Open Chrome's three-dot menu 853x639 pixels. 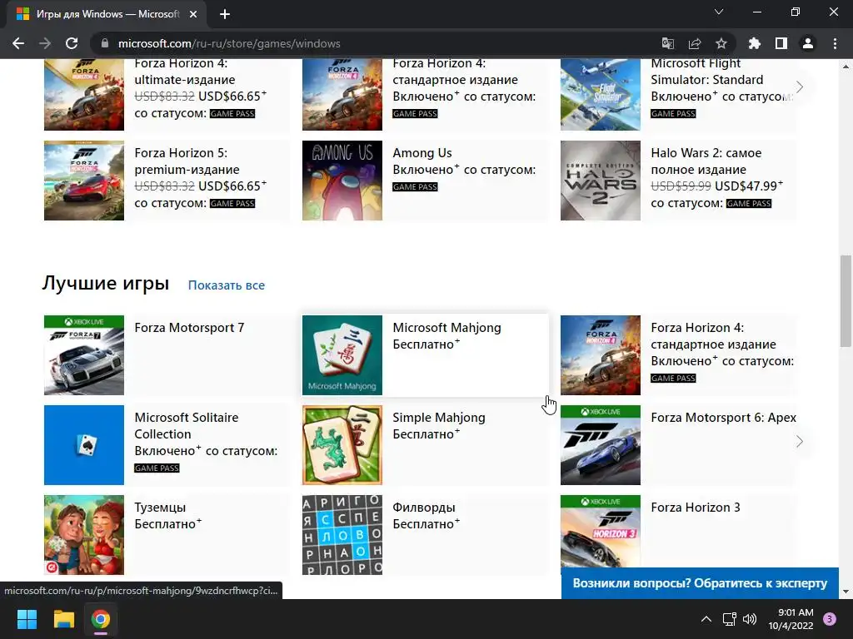click(x=835, y=43)
